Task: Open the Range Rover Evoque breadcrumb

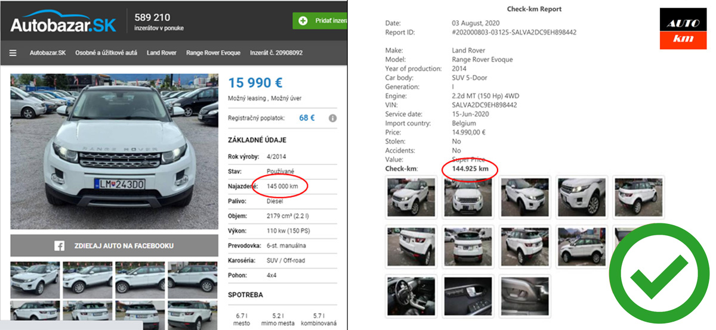Action: (213, 53)
